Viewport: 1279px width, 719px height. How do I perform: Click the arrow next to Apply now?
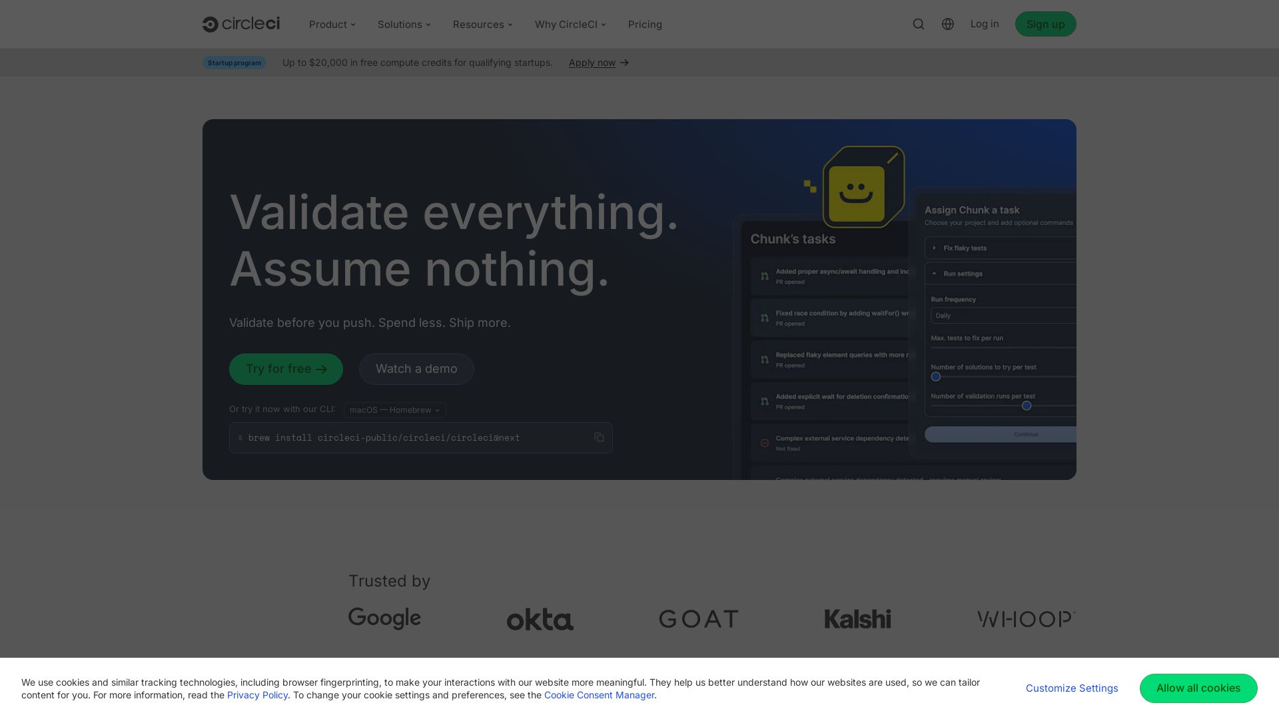pyautogui.click(x=624, y=63)
